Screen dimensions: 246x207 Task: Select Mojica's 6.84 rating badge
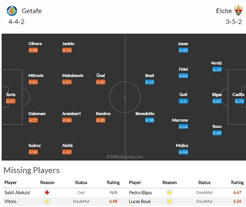click(183, 152)
